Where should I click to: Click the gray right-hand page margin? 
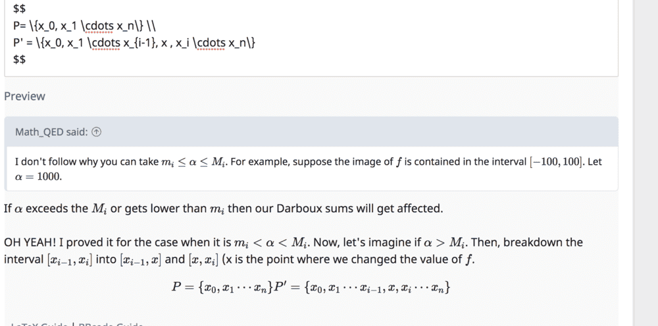click(x=645, y=165)
